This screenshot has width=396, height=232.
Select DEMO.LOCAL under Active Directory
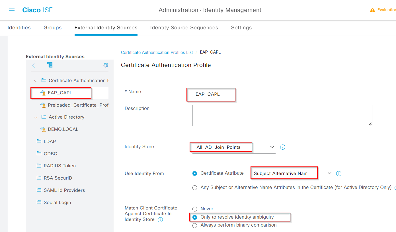coord(63,129)
